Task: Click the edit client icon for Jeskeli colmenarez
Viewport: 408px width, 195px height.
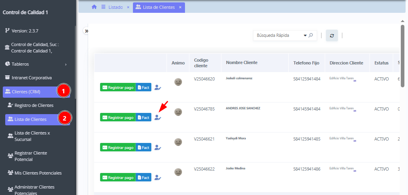Action: click(158, 87)
